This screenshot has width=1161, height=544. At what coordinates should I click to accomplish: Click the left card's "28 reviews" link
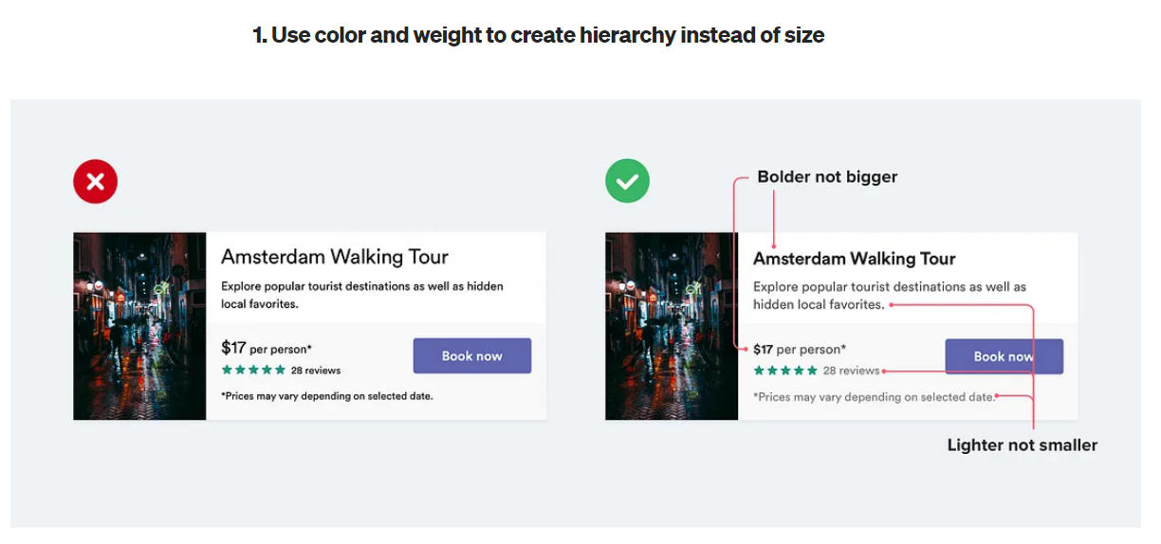(316, 371)
